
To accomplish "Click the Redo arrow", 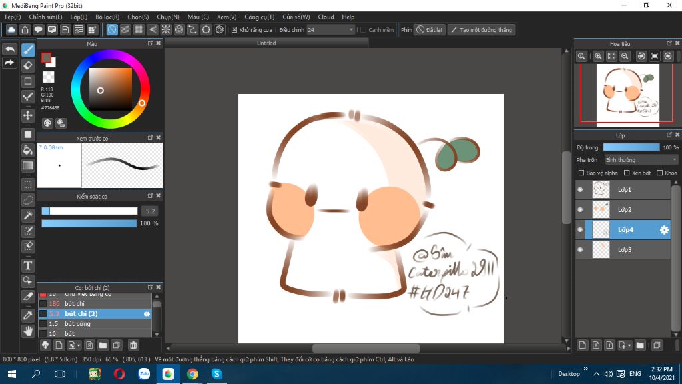I will point(9,63).
